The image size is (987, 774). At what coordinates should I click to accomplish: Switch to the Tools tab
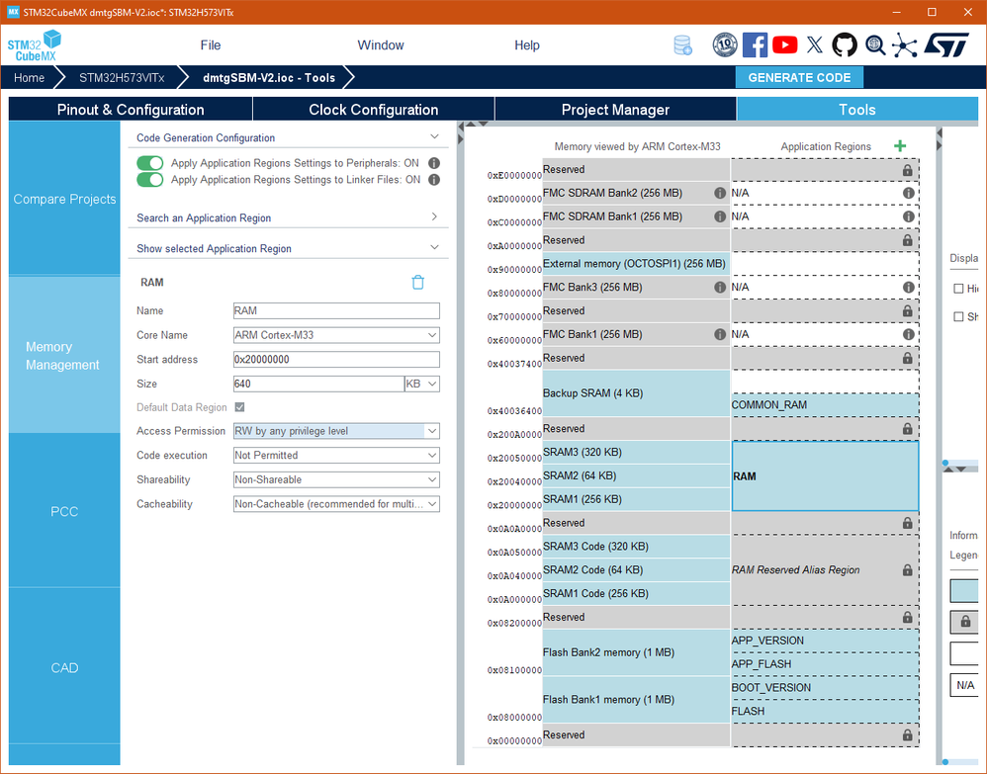857,110
